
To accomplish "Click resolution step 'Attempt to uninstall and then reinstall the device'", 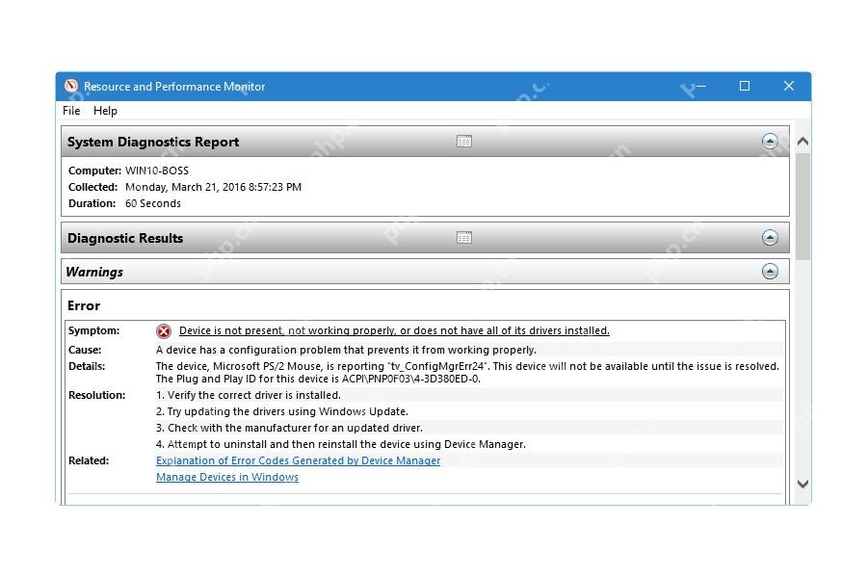I will (341, 444).
